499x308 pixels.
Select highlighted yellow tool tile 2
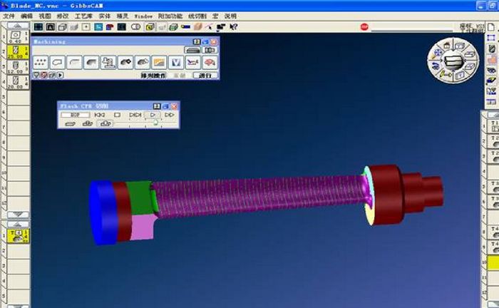pyautogui.click(x=18, y=52)
